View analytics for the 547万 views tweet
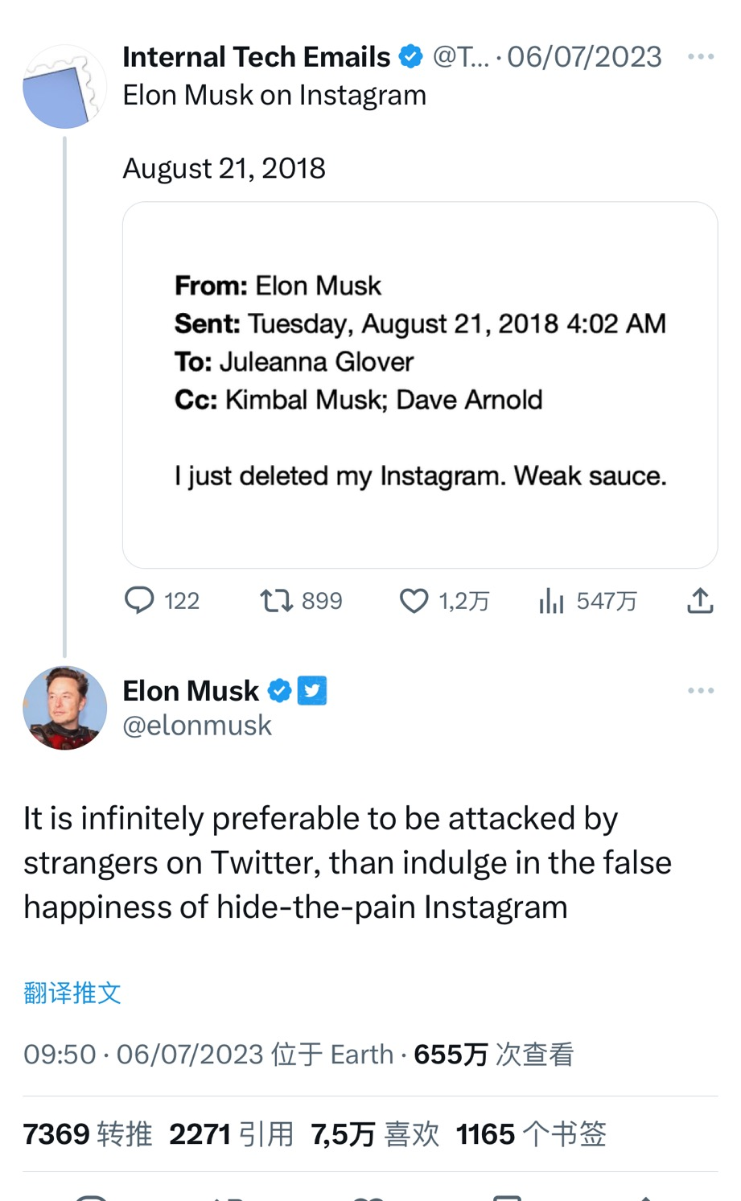The height and width of the screenshot is (1201, 741). tap(551, 600)
